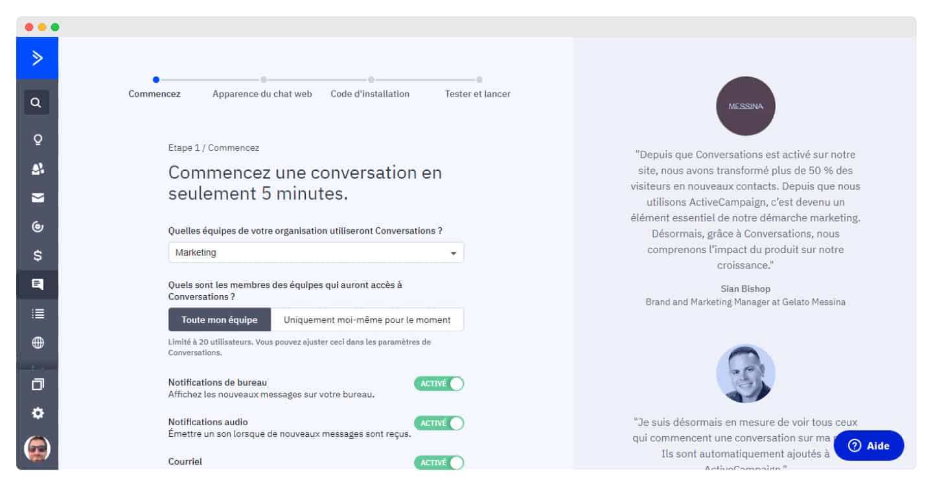Toggle the Courriel switch
This screenshot has width=933, height=486.
439,463
